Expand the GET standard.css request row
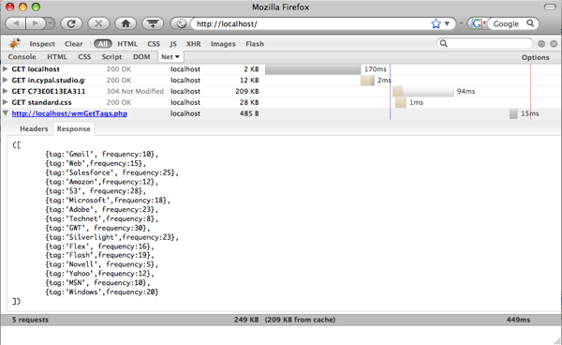This screenshot has width=562, height=345. (6, 102)
